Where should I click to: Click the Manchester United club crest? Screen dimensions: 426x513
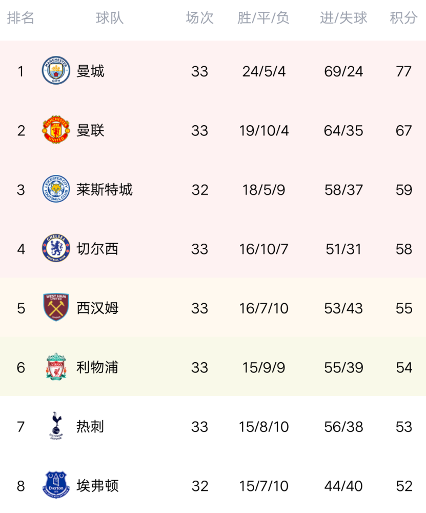click(x=56, y=130)
